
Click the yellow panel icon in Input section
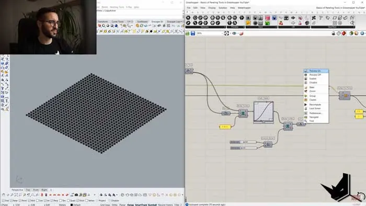click(x=248, y=23)
